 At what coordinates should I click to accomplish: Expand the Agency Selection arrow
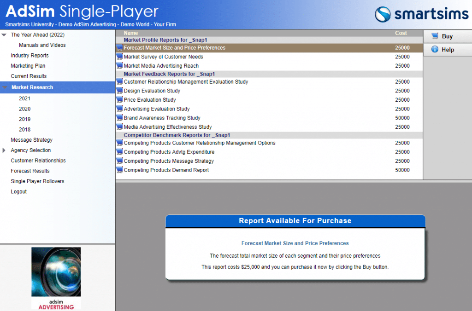click(4, 150)
